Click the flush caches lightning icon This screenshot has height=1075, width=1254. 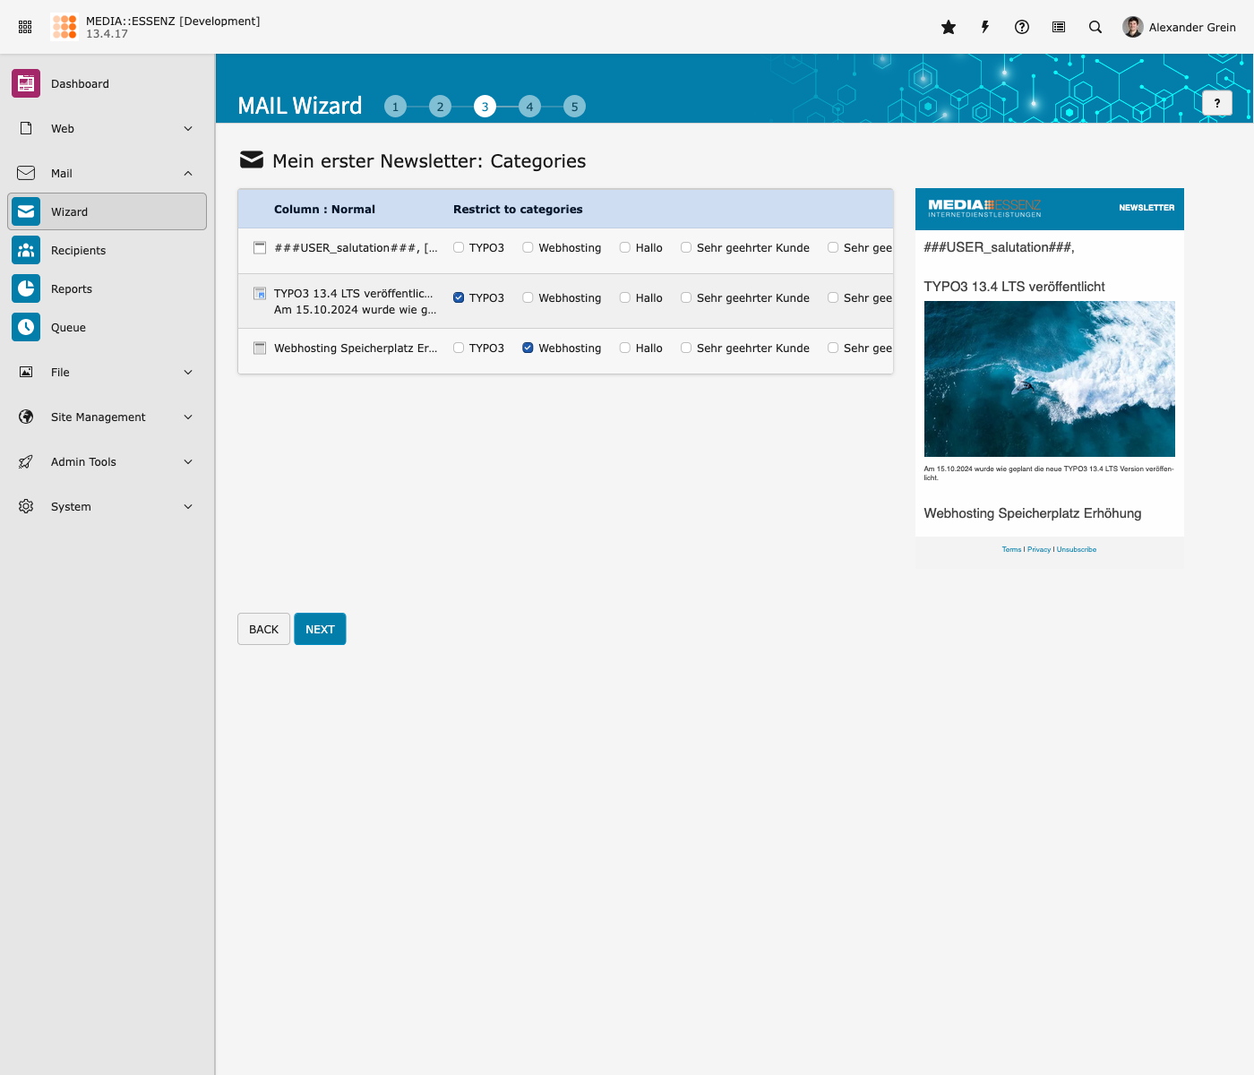coord(985,27)
